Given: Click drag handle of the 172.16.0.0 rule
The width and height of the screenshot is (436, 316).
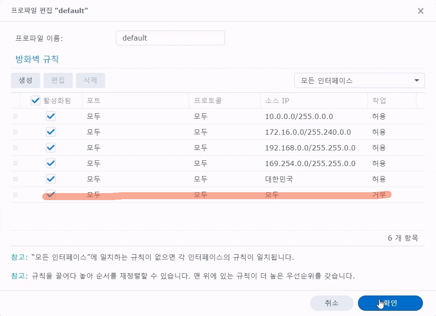Looking at the screenshot, I should [x=15, y=132].
